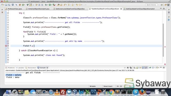Open Terminal from the dock

pos(123,92)
